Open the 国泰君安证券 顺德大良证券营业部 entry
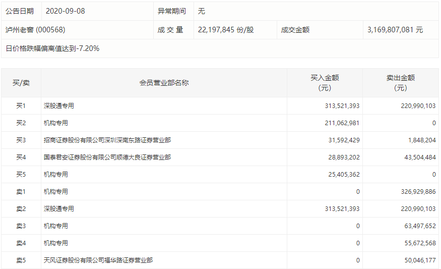Viewport: 441px width, 269px height. 107,157
